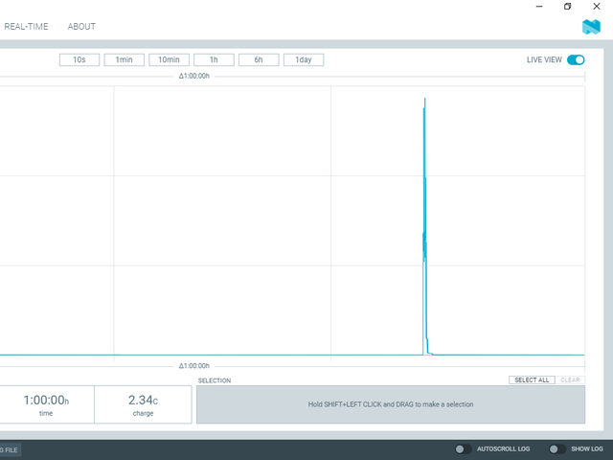Select the 1h time range button
The height and width of the screenshot is (460, 613).
214,59
